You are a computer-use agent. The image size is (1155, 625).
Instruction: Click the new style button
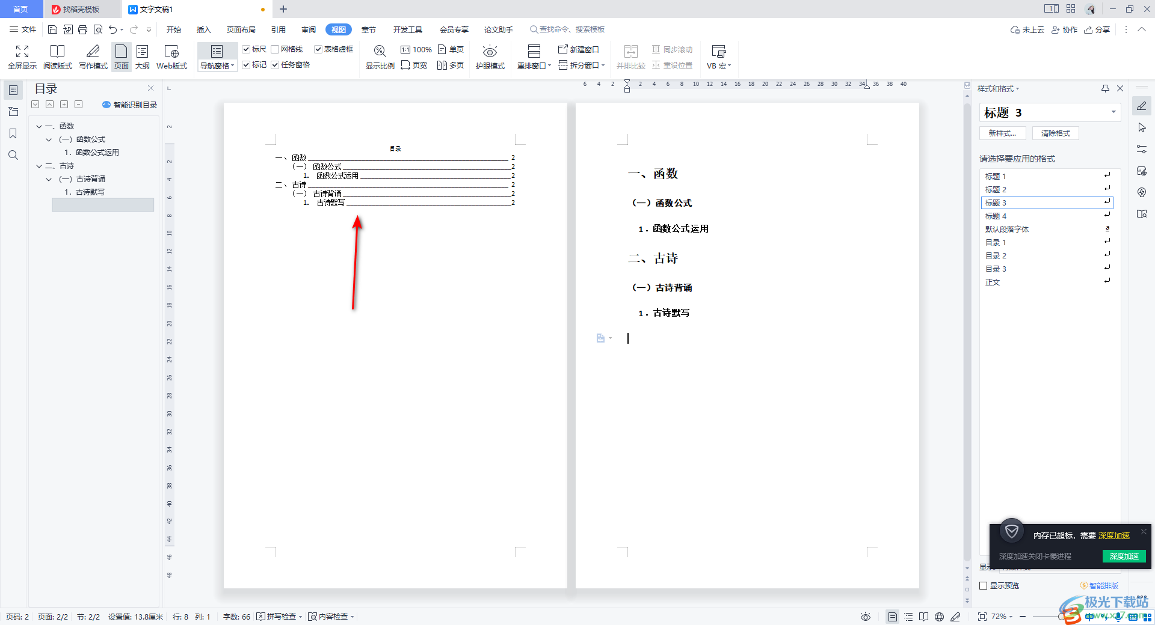[1002, 133]
